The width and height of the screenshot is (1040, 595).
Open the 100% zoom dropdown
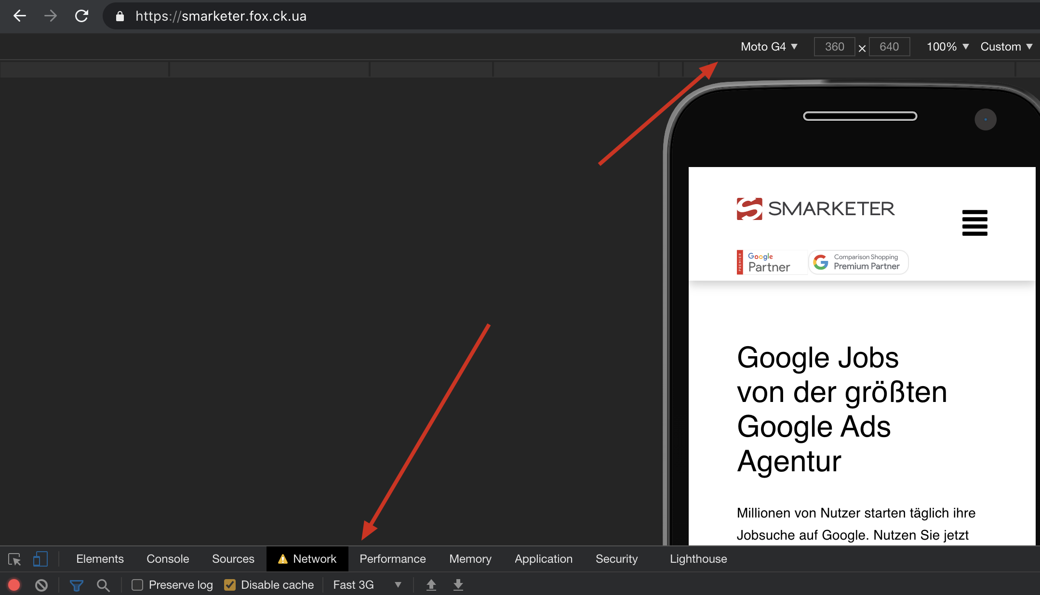947,47
